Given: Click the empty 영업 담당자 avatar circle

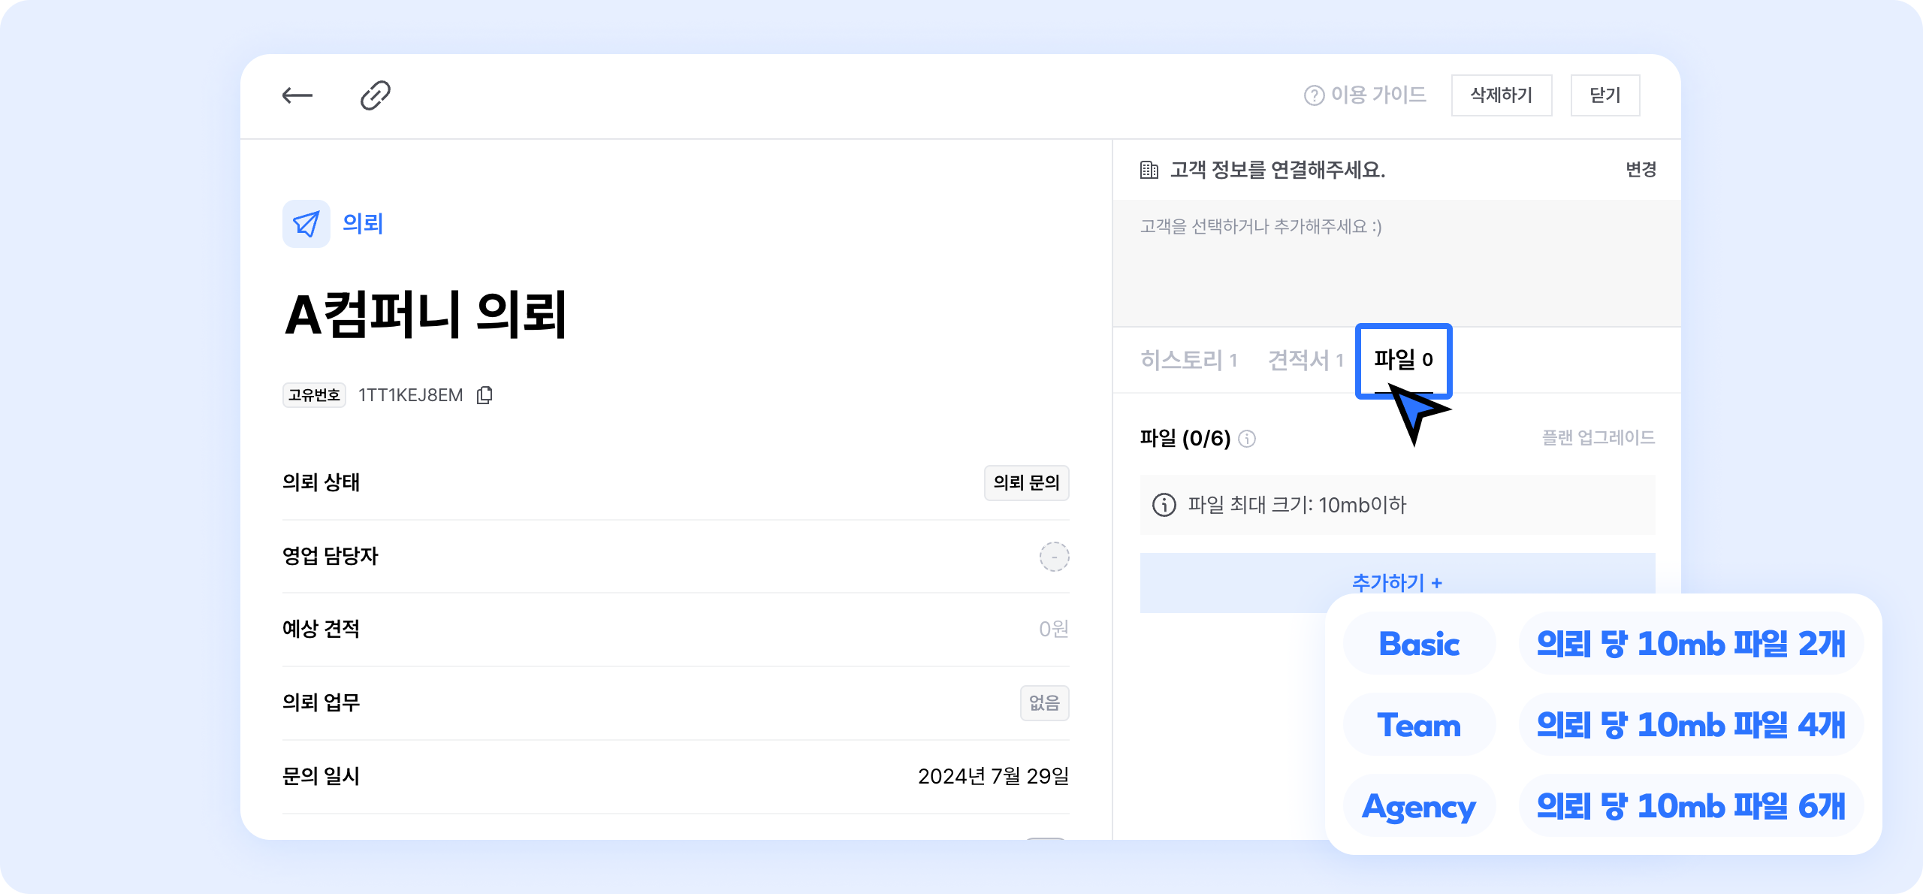Looking at the screenshot, I should [x=1054, y=557].
